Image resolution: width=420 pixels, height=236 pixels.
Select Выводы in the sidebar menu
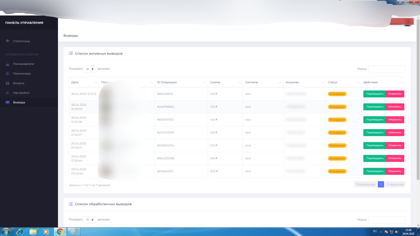(x=19, y=102)
